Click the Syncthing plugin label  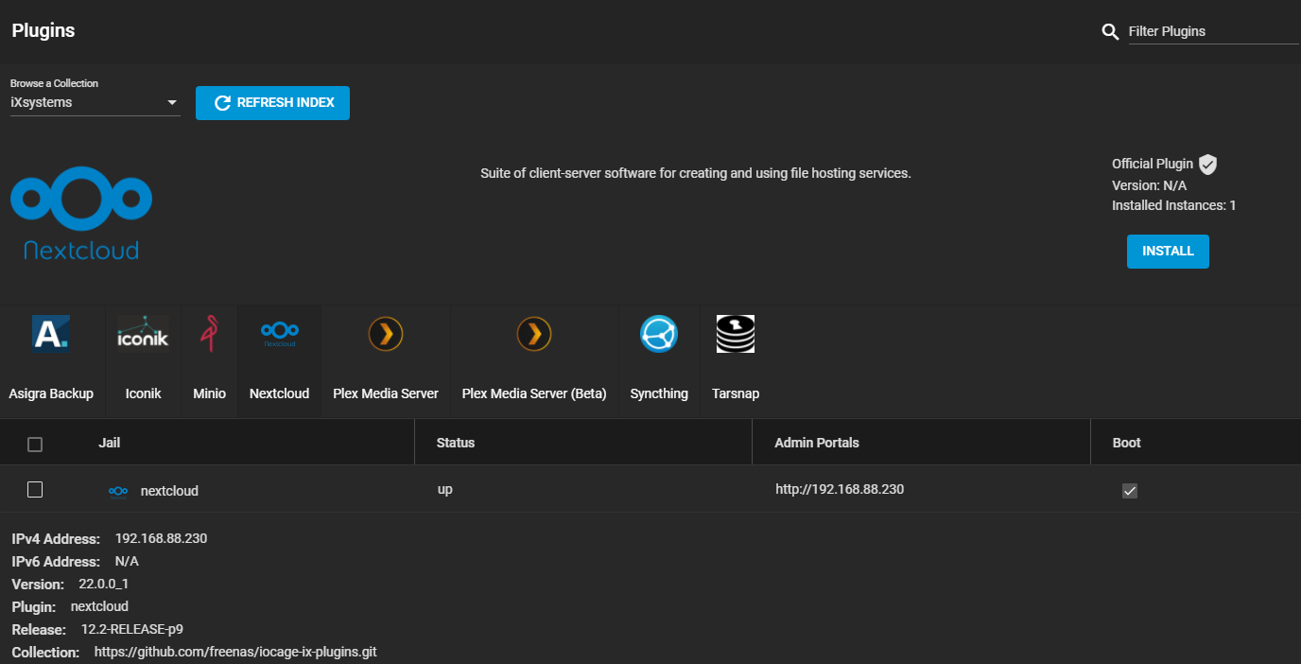(659, 393)
